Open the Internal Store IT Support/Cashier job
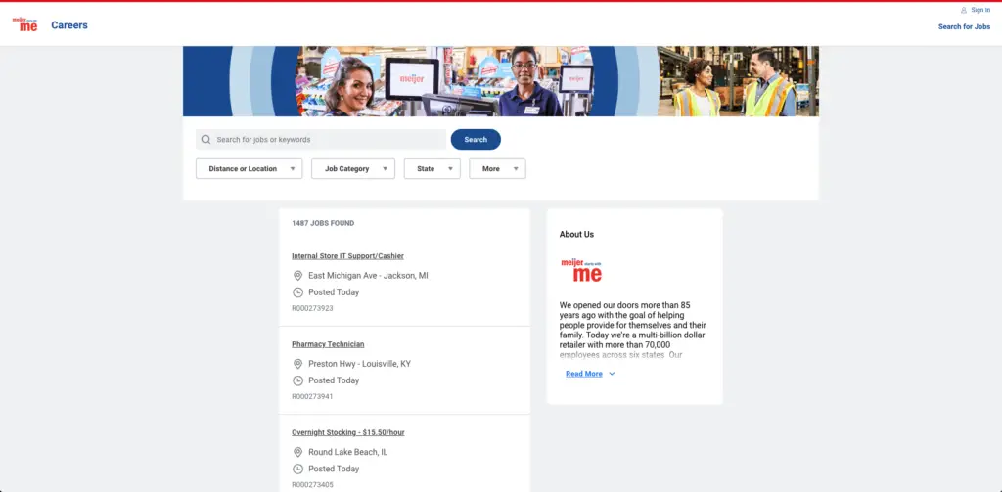Screen dimensions: 1002x492 tap(347, 256)
